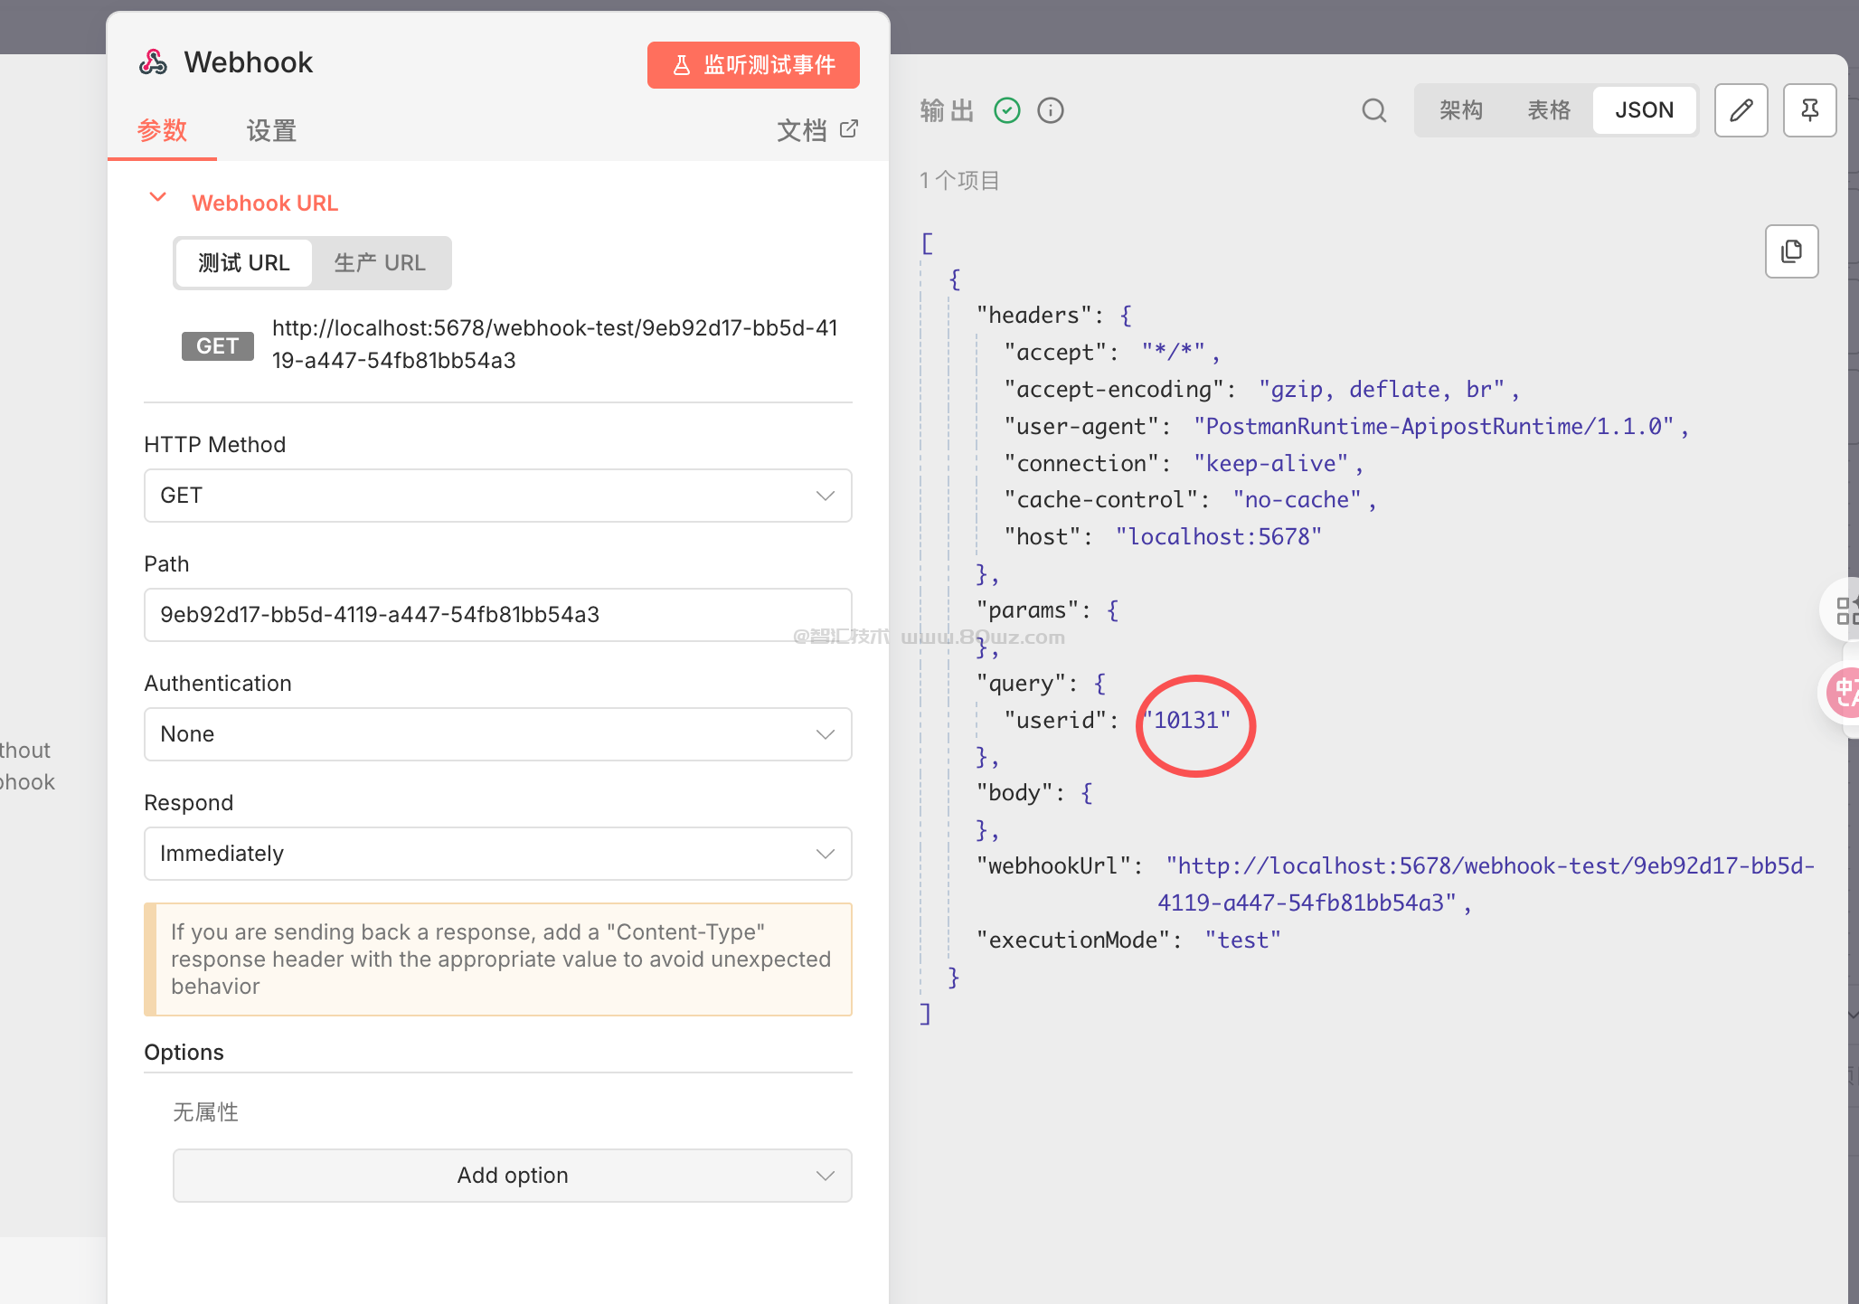Switch to 测试 URL toggle option
The image size is (1859, 1304).
point(243,263)
